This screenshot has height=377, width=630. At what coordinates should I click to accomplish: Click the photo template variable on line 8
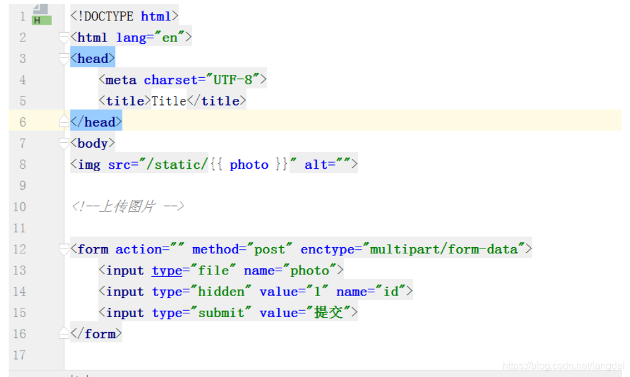point(249,164)
